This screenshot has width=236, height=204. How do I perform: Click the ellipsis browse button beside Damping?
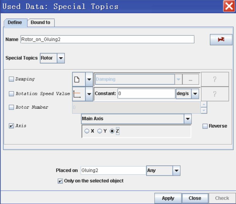click(190, 79)
